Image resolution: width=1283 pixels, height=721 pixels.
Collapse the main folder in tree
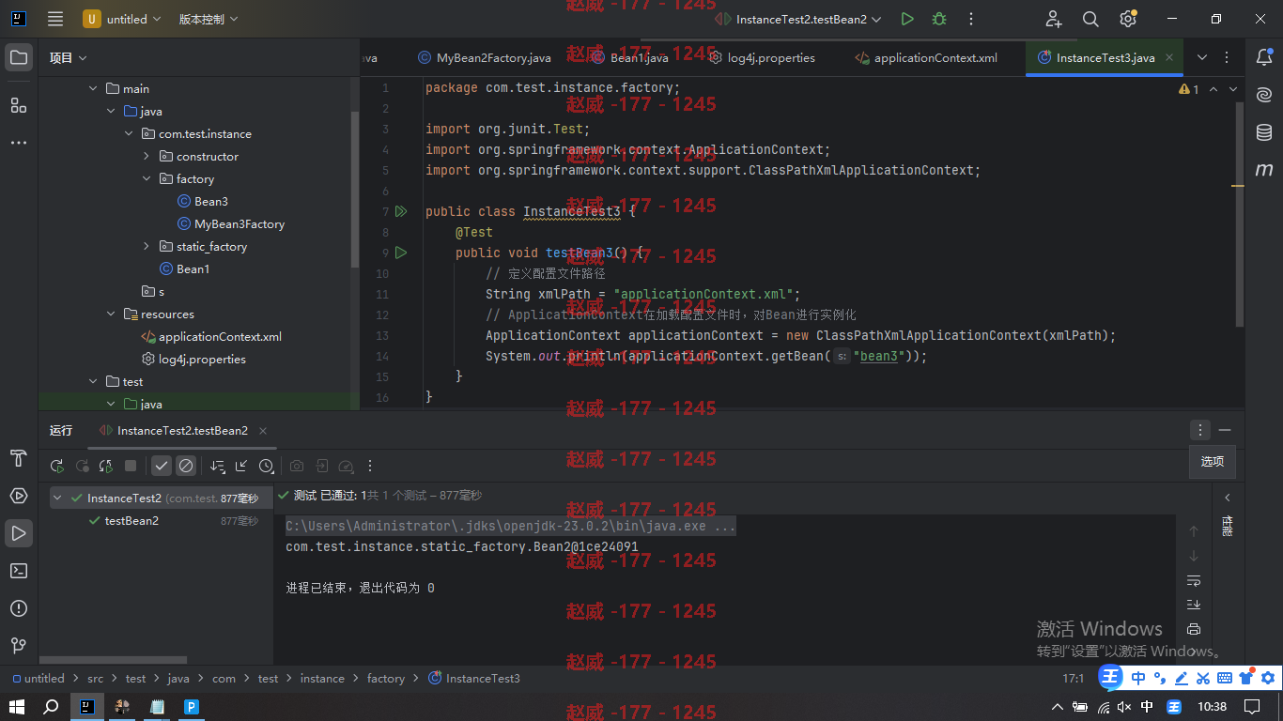93,88
